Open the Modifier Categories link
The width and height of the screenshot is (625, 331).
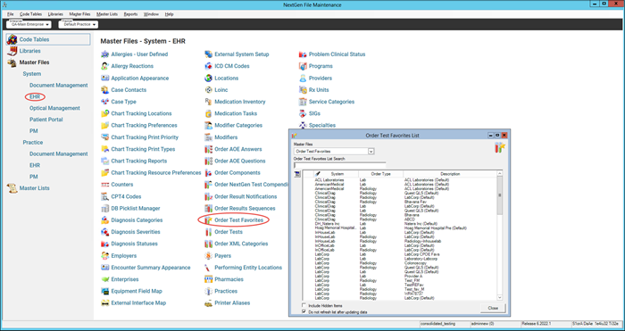click(x=238, y=126)
